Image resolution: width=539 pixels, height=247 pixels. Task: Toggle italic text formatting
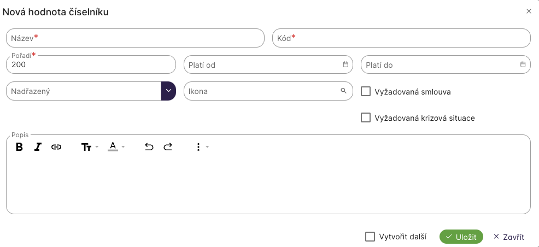(x=38, y=146)
